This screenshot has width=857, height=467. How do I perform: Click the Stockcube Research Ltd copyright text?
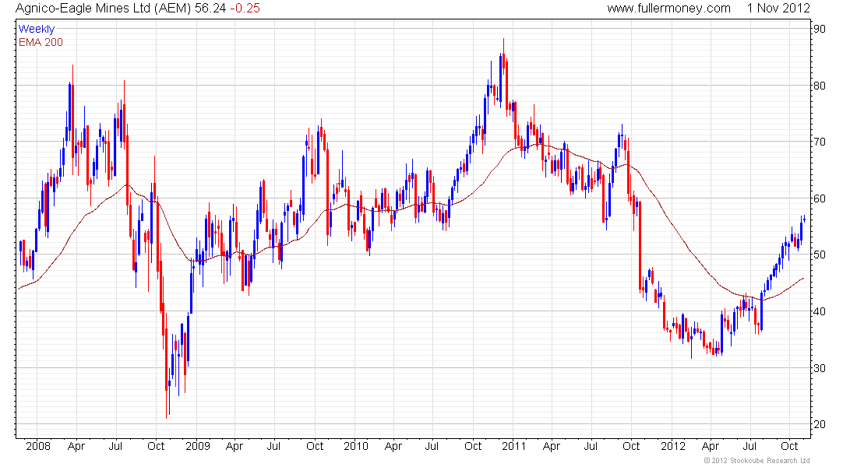(x=756, y=461)
